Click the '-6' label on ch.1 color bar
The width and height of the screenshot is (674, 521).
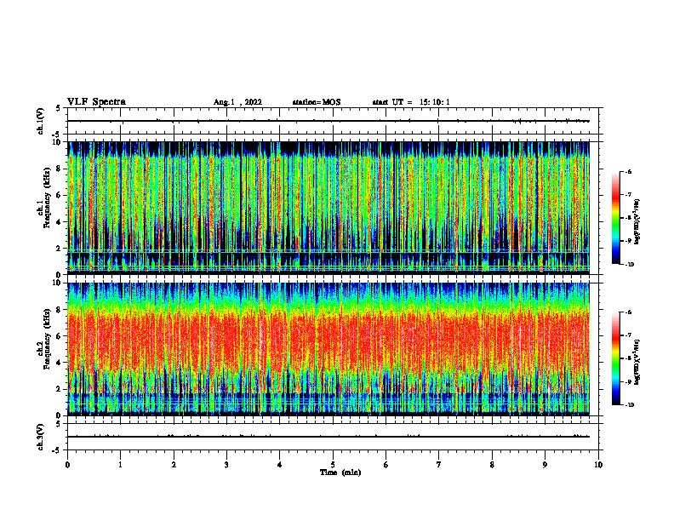(x=628, y=172)
